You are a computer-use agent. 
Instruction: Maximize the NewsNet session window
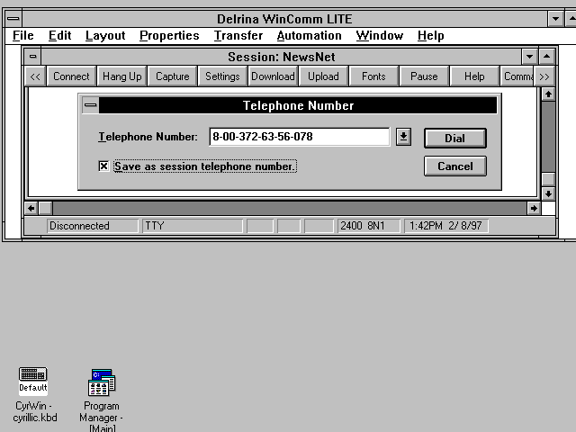546,57
